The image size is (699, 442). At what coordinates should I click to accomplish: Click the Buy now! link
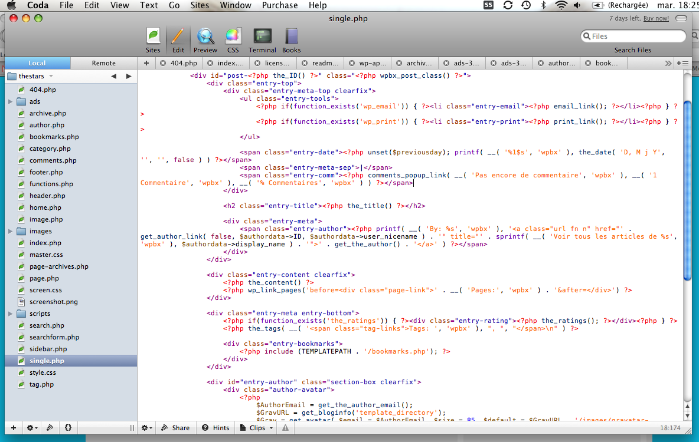[656, 18]
